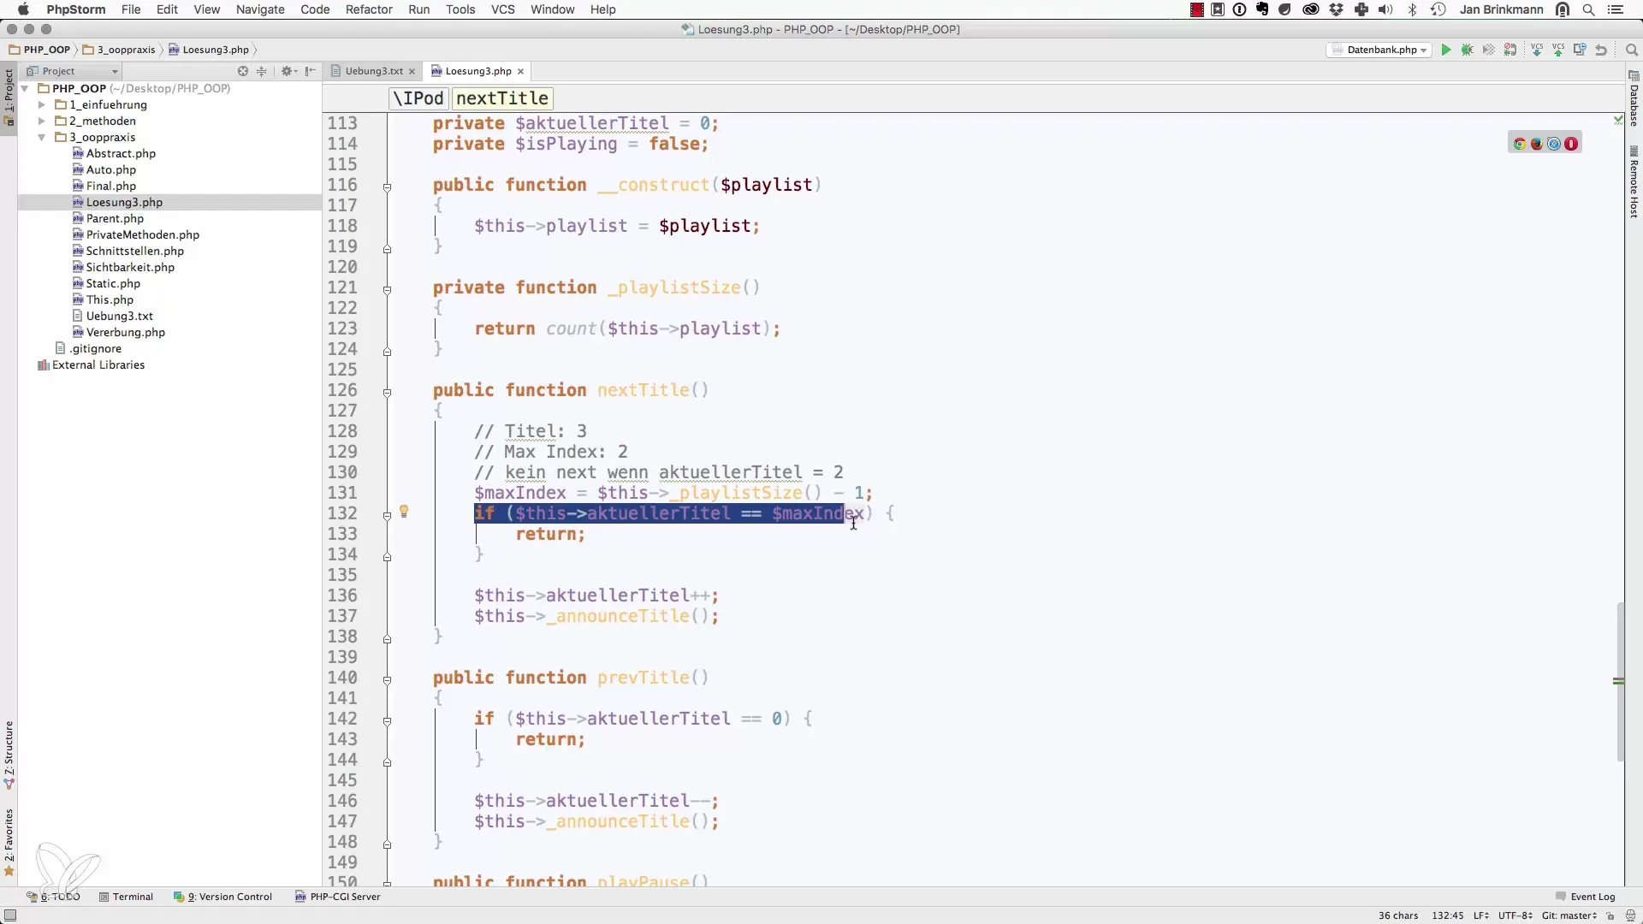Viewport: 1643px width, 924px height.
Task: Commit changes via VCS up arrow
Action: pyautogui.click(x=1558, y=50)
